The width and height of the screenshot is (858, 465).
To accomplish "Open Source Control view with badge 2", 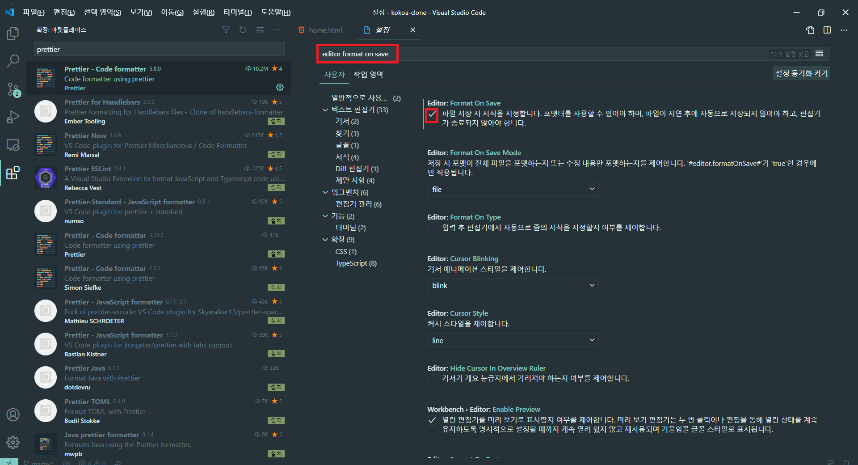I will click(x=13, y=89).
